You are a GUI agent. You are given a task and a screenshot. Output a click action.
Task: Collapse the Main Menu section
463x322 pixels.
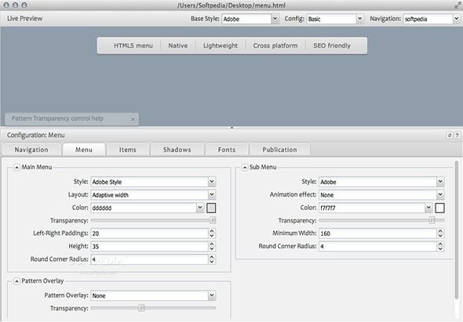16,168
